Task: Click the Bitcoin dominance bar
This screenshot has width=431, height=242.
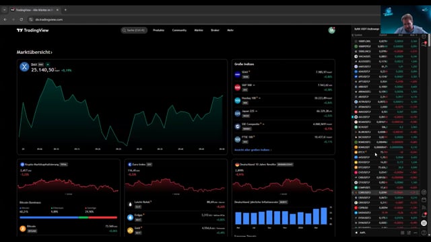Action: click(x=69, y=218)
